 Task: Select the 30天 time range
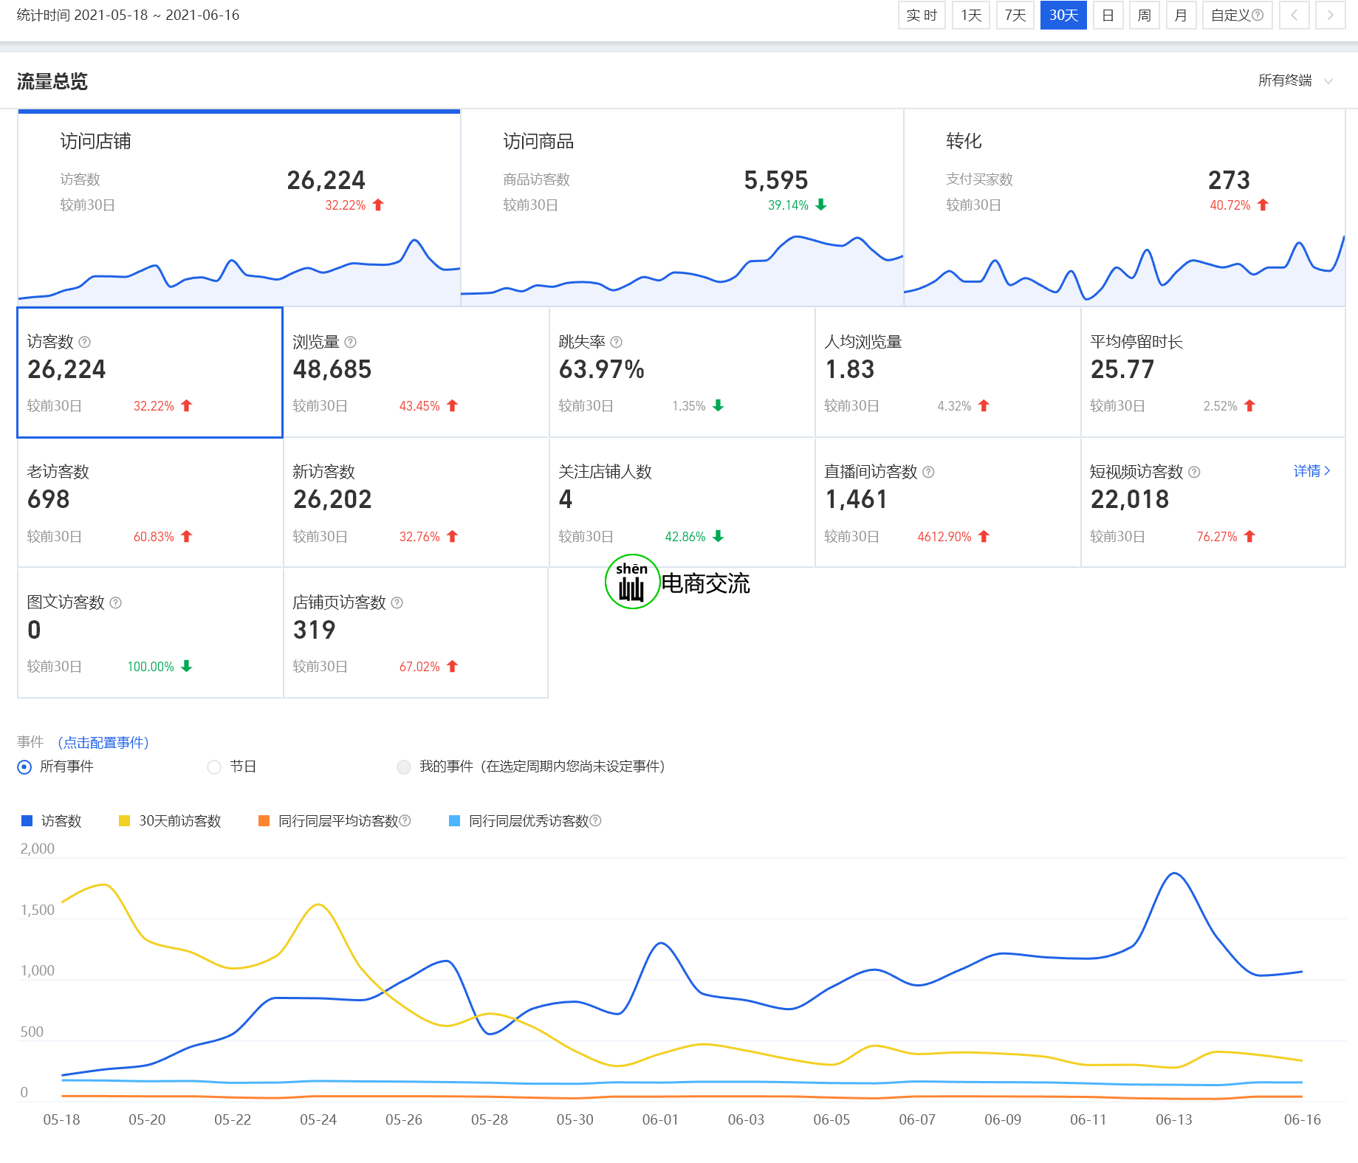[x=1063, y=15]
